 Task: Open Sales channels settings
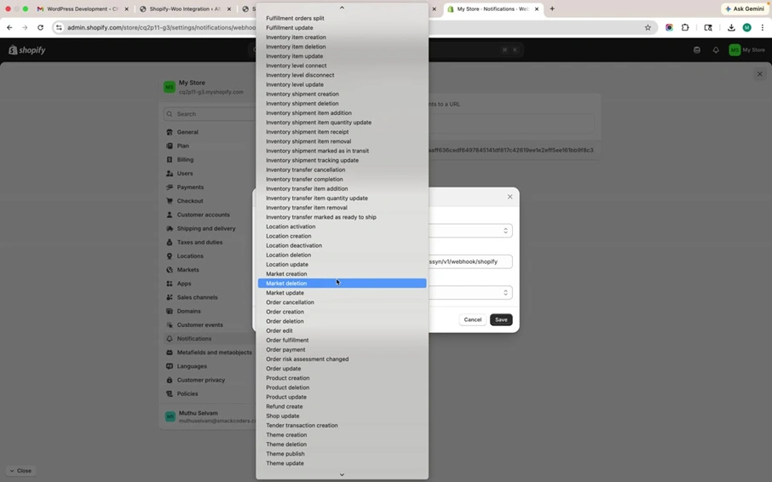coord(197,297)
